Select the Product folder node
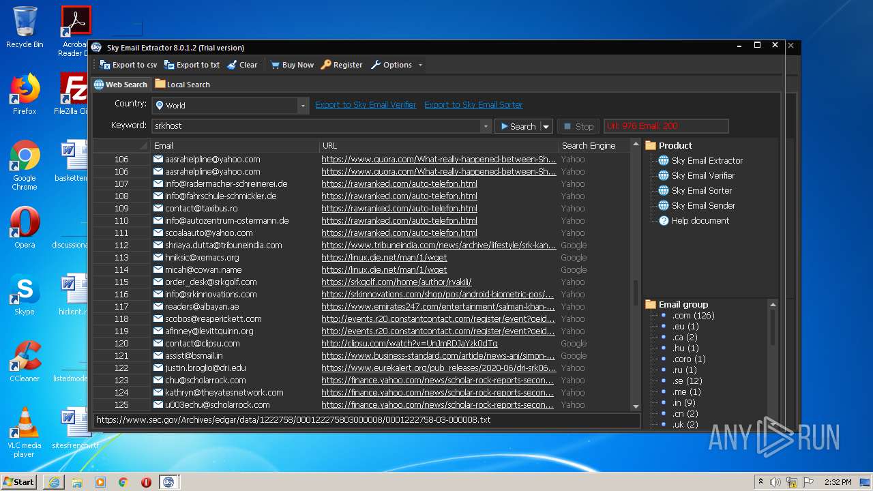 click(x=668, y=146)
